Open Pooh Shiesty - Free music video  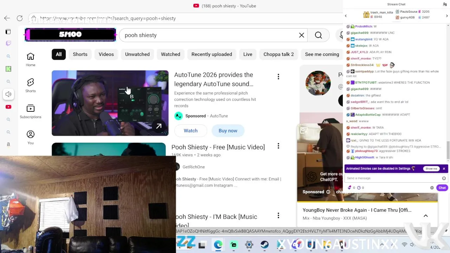pos(218,147)
